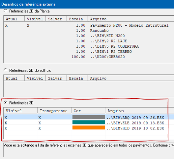Click the teal color swatch for ELE file
This screenshot has height=159, width=174.
[89, 122]
